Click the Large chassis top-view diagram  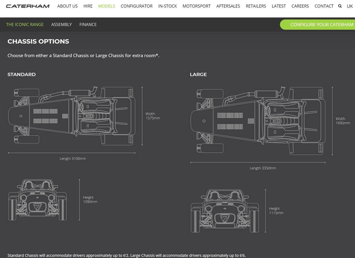258,121
